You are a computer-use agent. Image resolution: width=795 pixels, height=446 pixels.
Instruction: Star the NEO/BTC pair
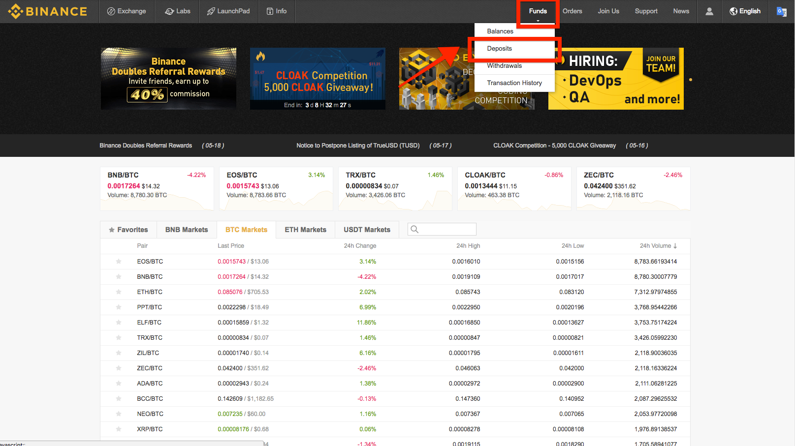tap(119, 414)
